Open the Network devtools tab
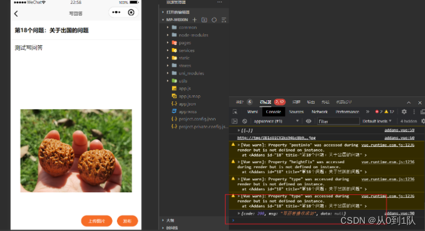Viewport: 425px width, 231px height. tap(320, 112)
